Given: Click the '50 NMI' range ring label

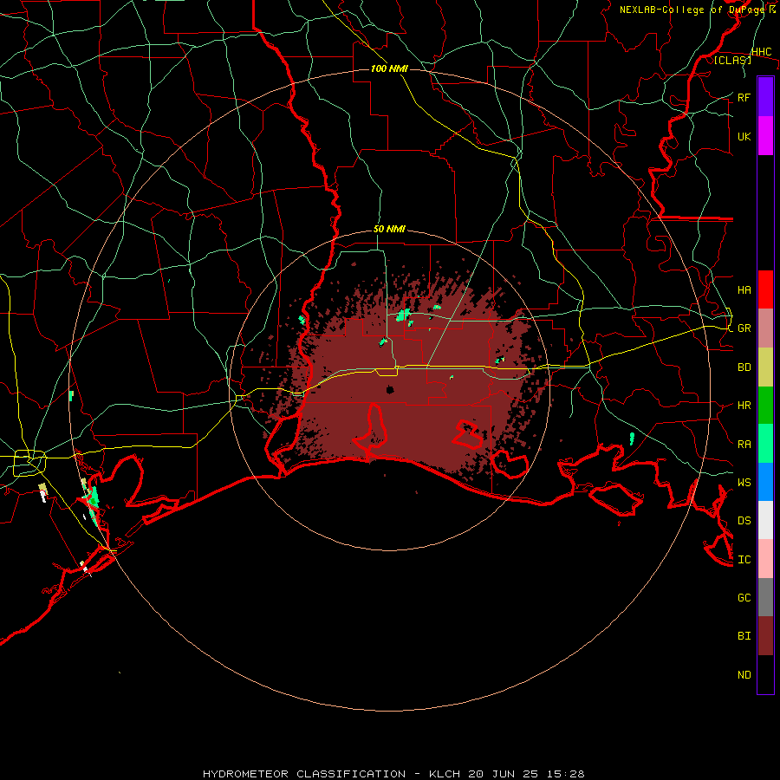Looking at the screenshot, I should [389, 229].
